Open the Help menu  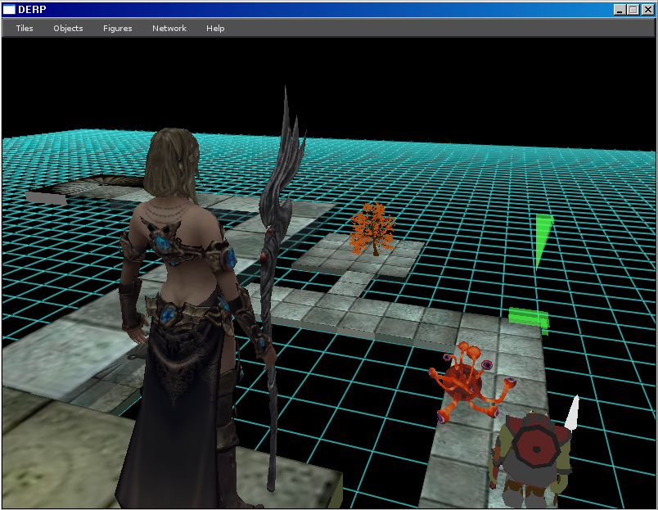pos(215,28)
